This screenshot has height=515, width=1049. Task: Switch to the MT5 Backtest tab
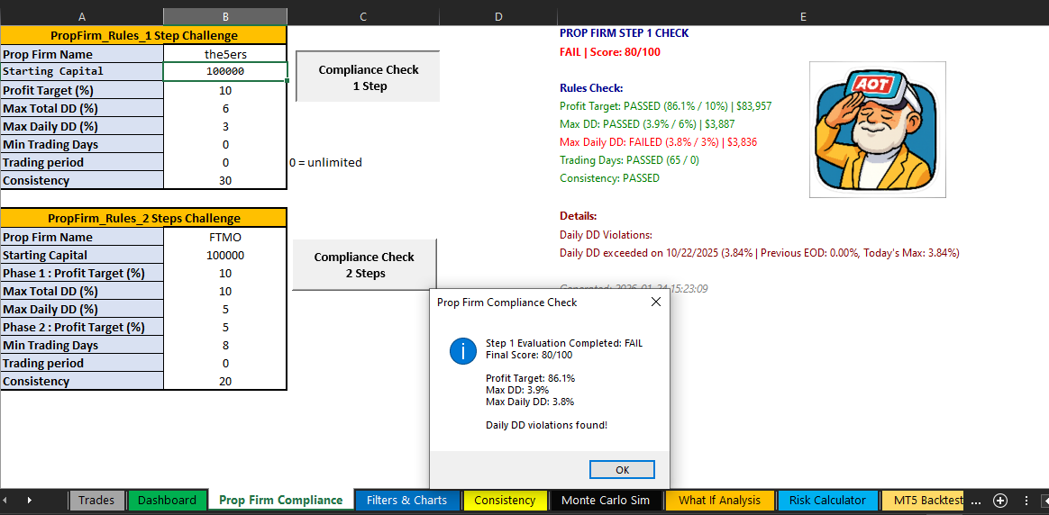[923, 500]
